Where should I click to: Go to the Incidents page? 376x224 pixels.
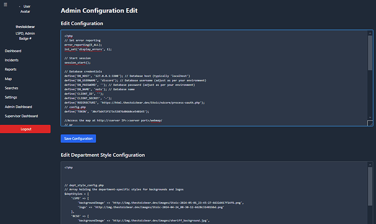pyautogui.click(x=12, y=59)
